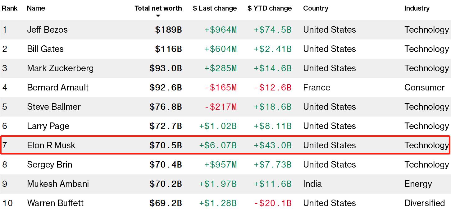451x212 pixels.
Task: Open Jeff Bezos profile link
Action: pyautogui.click(x=47, y=30)
